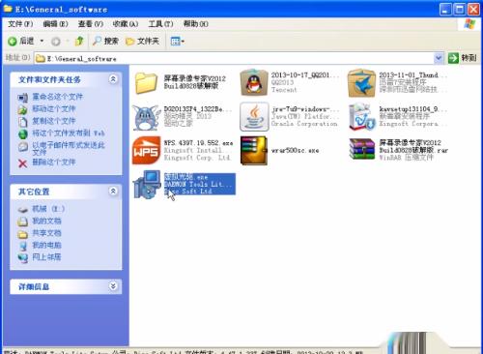Click the 2013-10-17_QQ201 file name text
483x354 pixels.
(x=304, y=75)
